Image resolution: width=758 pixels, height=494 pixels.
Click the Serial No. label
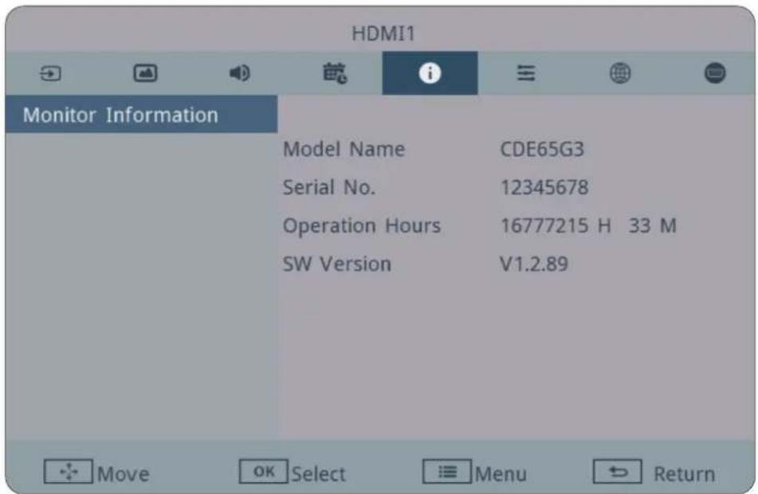pos(329,187)
